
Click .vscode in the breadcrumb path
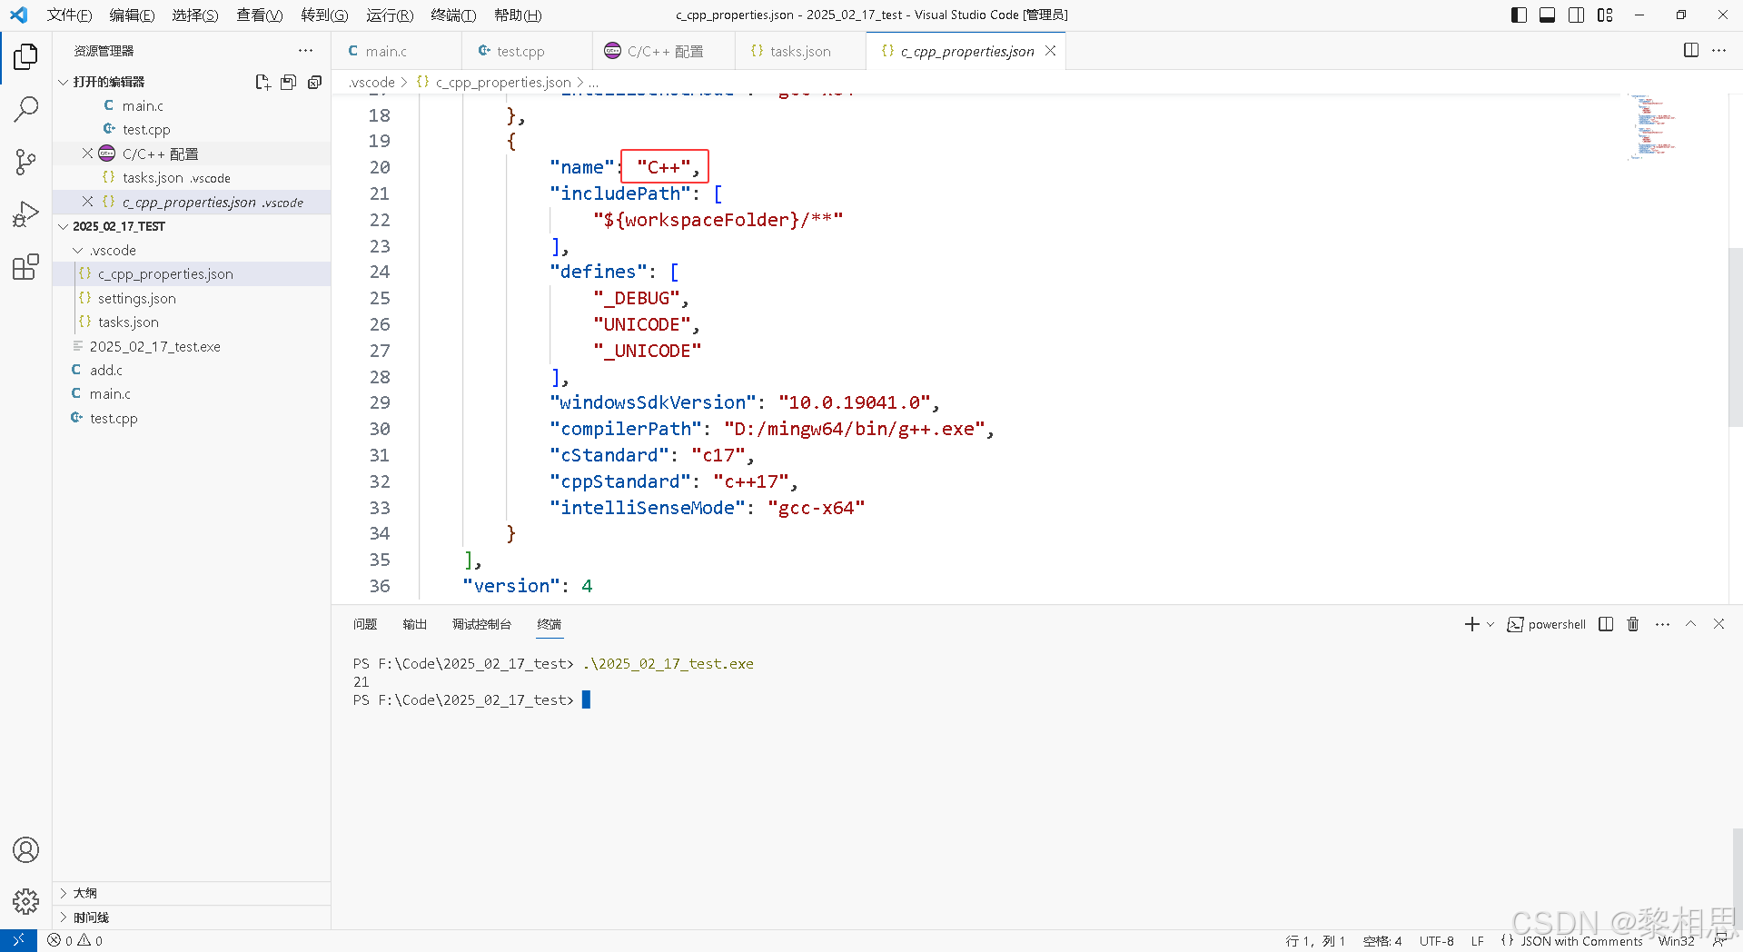(372, 82)
